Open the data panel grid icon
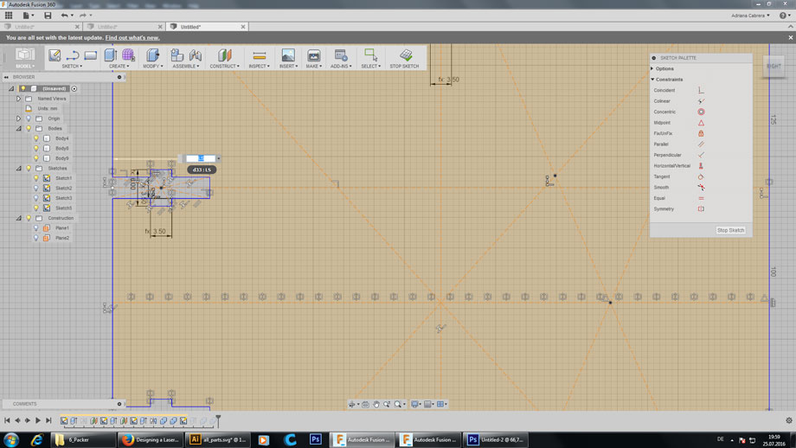The width and height of the screenshot is (796, 448). [9, 16]
